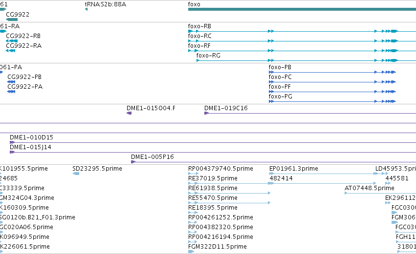
Task: Select the RE37019.5prime EST label
Action: tap(213, 178)
